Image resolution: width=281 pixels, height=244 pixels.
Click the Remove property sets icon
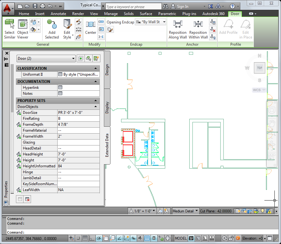[27, 199]
